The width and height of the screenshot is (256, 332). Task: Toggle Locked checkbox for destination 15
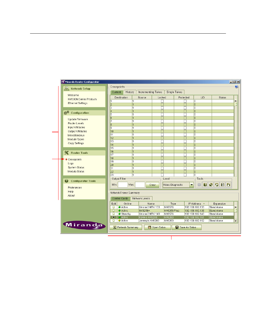tap(162, 148)
